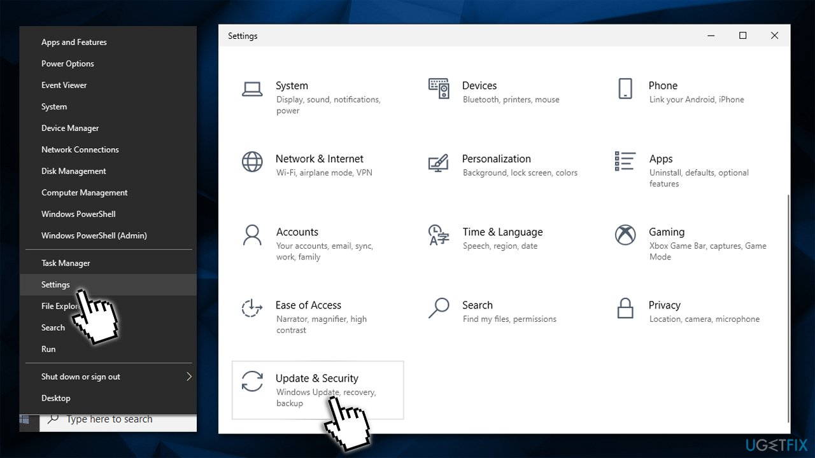Click the Personalization paintbrush icon
Viewport: 815px width, 458px height.
click(x=439, y=162)
